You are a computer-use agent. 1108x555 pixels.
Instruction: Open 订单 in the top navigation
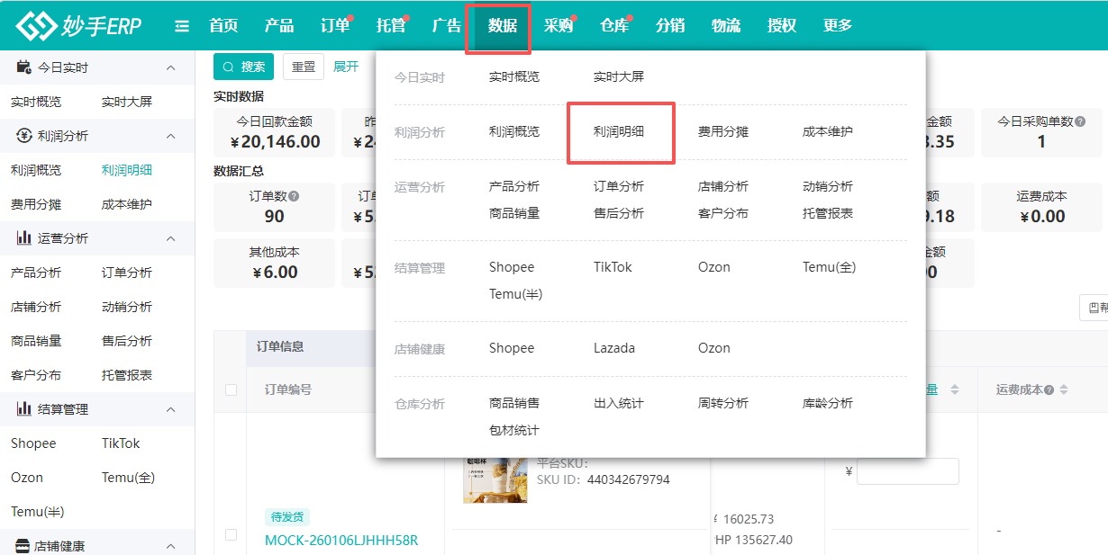pyautogui.click(x=335, y=26)
